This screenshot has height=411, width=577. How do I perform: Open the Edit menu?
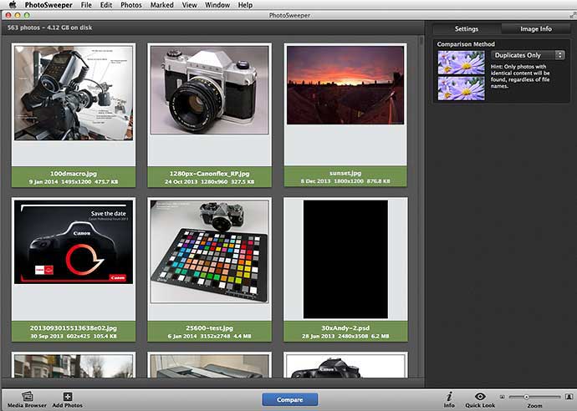(x=106, y=5)
